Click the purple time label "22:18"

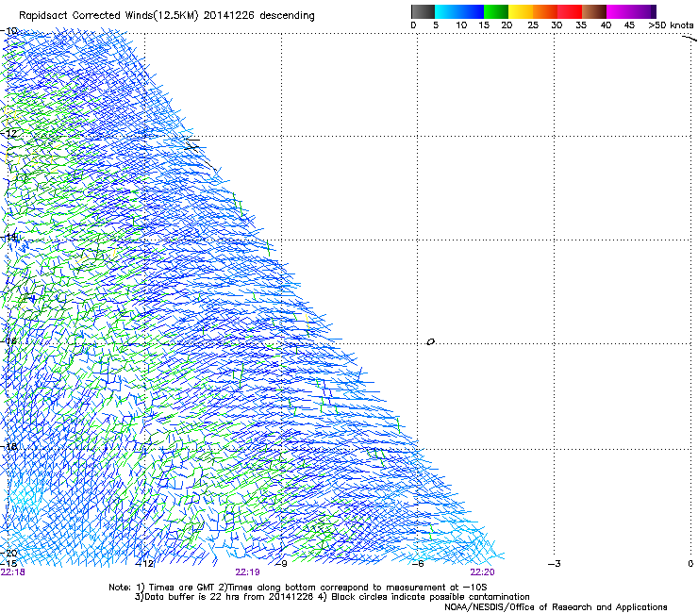point(13,572)
